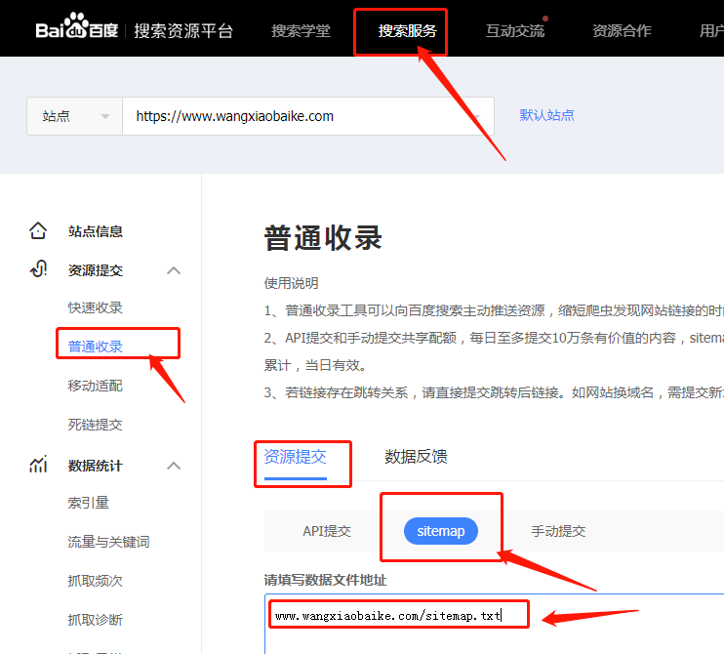Select 普通收录 in sidebar

pyautogui.click(x=95, y=347)
